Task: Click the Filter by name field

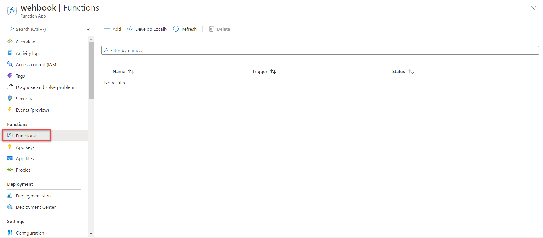Action: [320, 50]
